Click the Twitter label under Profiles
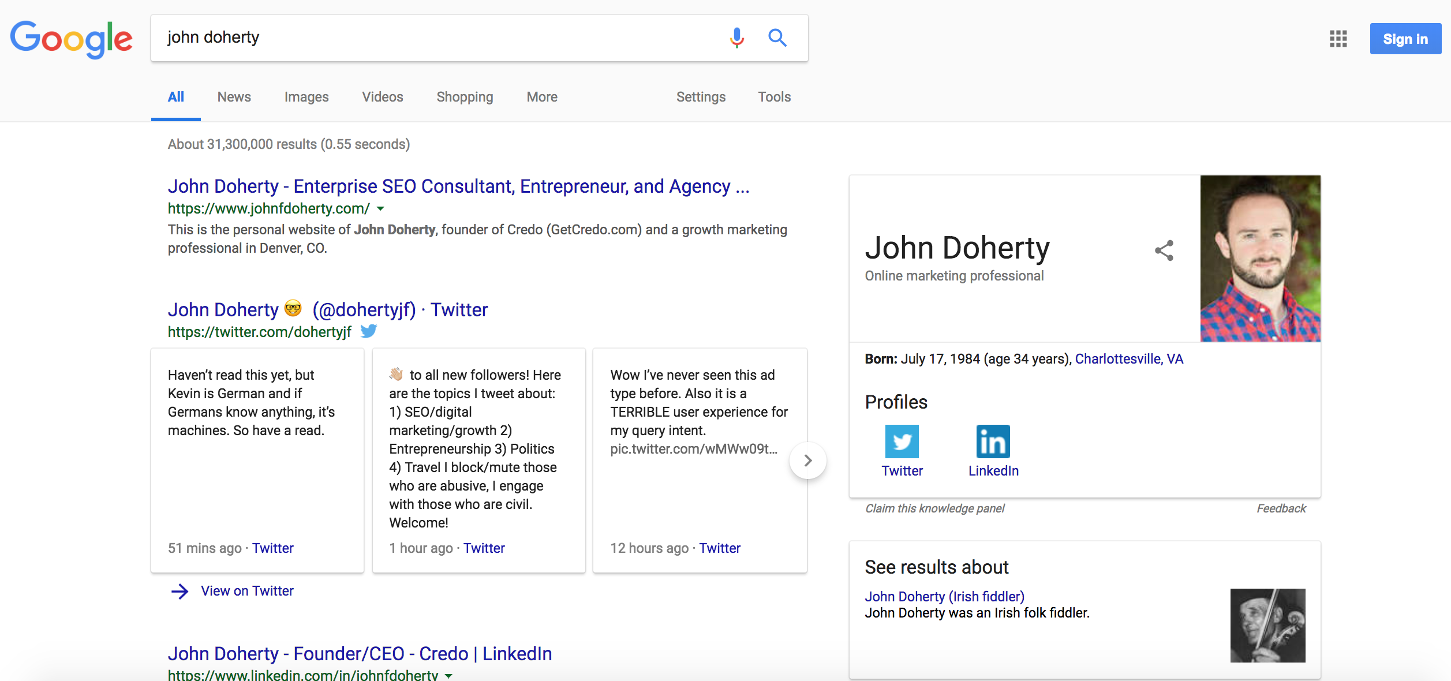 (902, 471)
